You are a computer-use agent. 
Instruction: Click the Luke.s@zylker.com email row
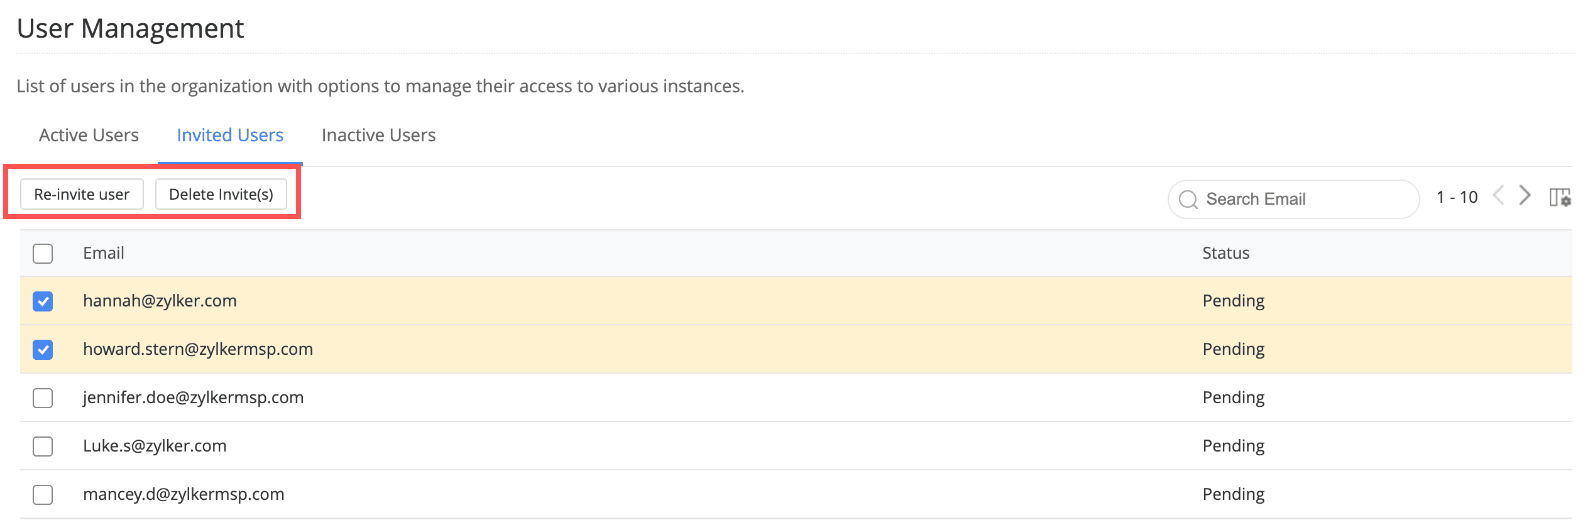(x=155, y=446)
